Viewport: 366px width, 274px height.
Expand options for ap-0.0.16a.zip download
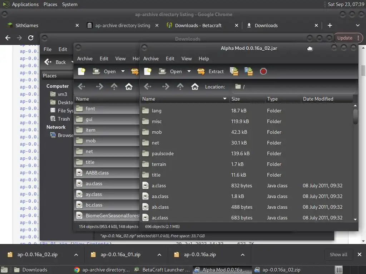point(243,255)
